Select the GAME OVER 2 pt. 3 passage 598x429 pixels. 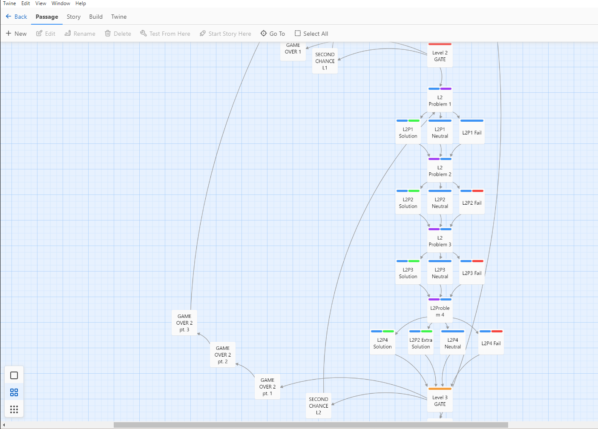click(184, 323)
